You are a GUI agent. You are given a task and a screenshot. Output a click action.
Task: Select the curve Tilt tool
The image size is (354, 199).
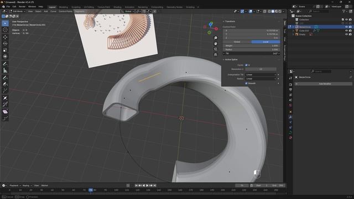5,104
